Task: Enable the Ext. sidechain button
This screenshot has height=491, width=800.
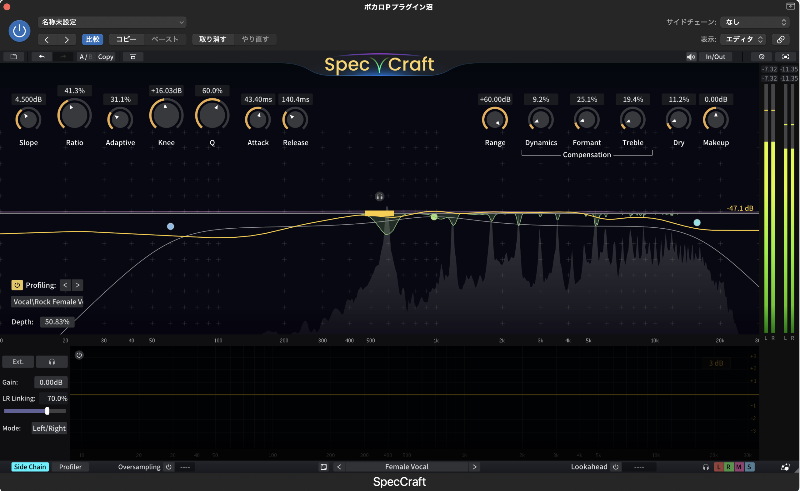Action: 18,362
